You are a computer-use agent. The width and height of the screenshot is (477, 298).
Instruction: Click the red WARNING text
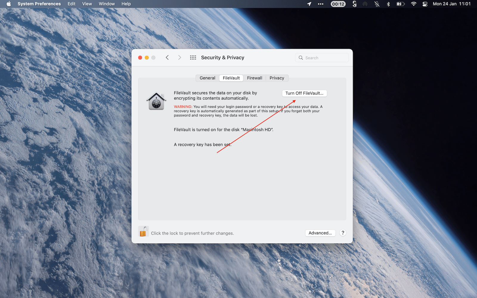[x=183, y=107]
